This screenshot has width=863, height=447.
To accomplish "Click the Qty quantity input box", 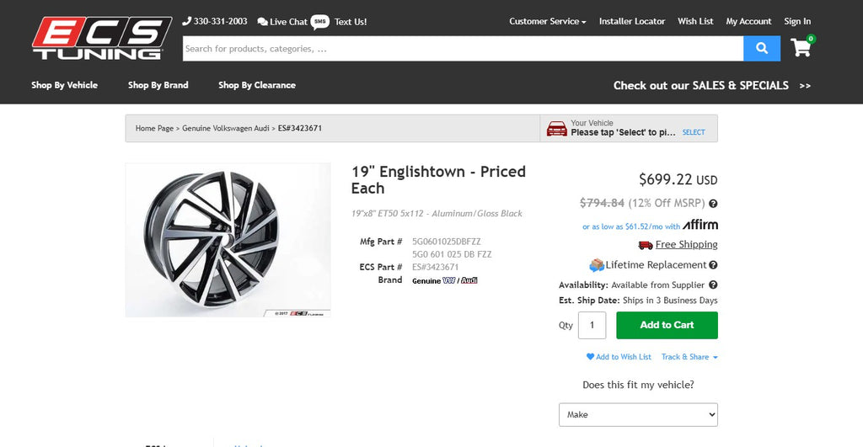I will (x=592, y=325).
